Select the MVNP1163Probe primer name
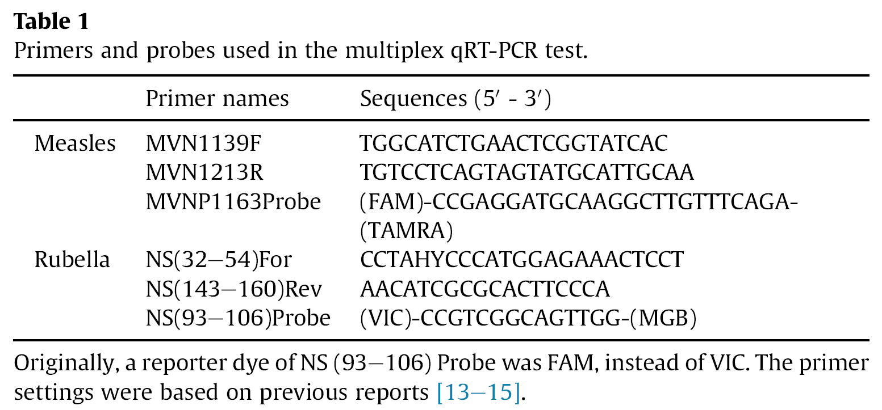 point(233,201)
